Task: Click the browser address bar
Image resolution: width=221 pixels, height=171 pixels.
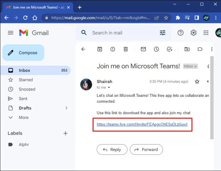Action: 100,18
